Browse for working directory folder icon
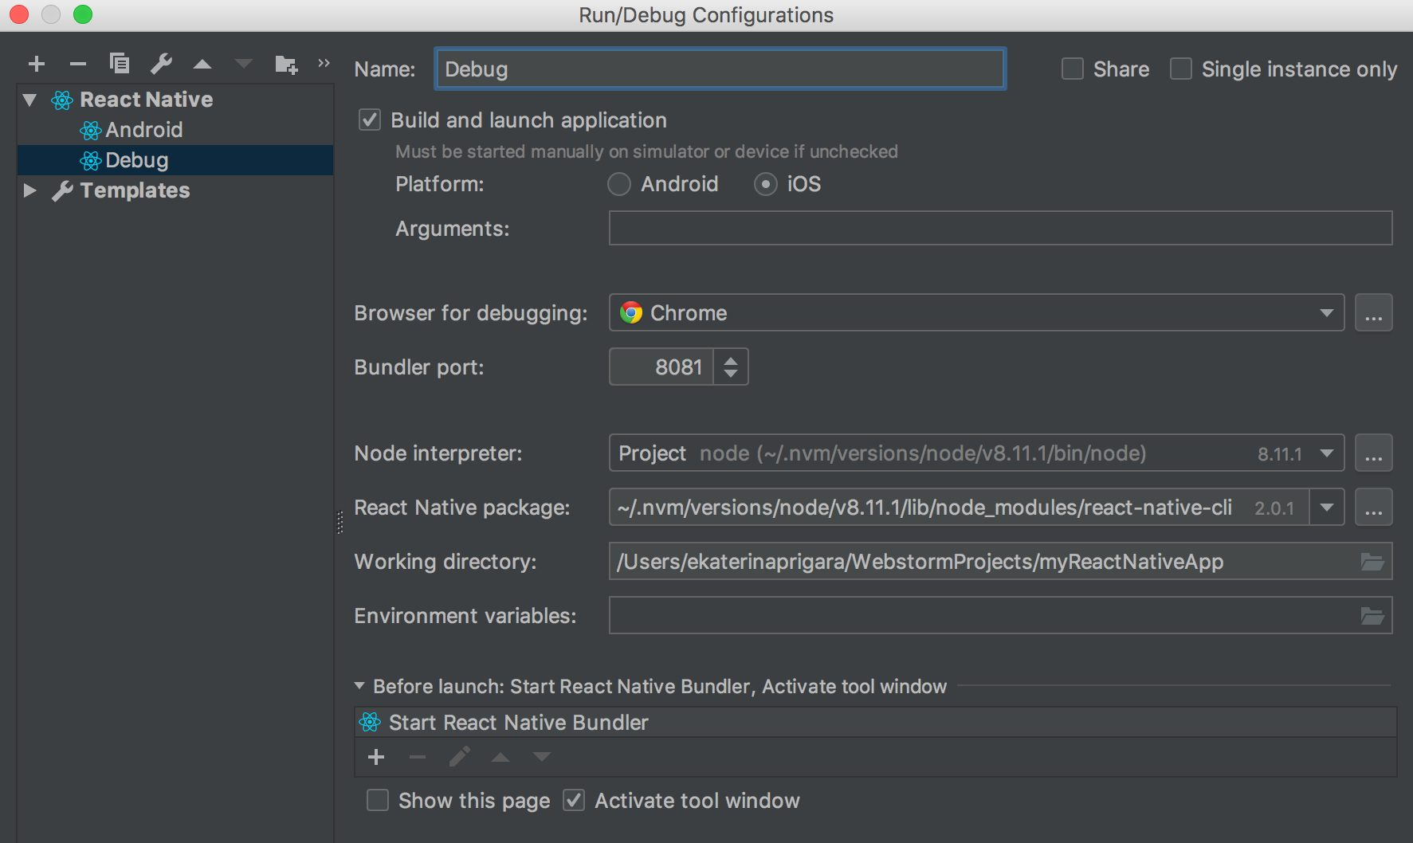1413x843 pixels. point(1372,562)
